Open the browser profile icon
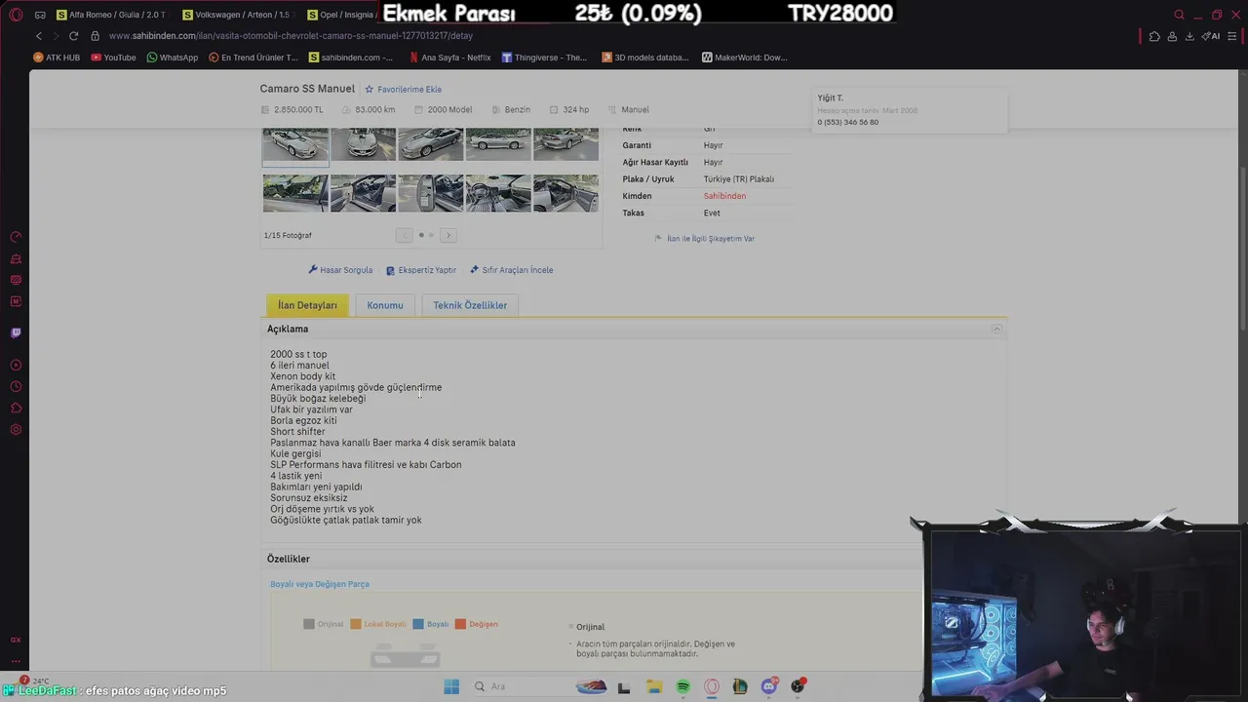 click(1172, 36)
